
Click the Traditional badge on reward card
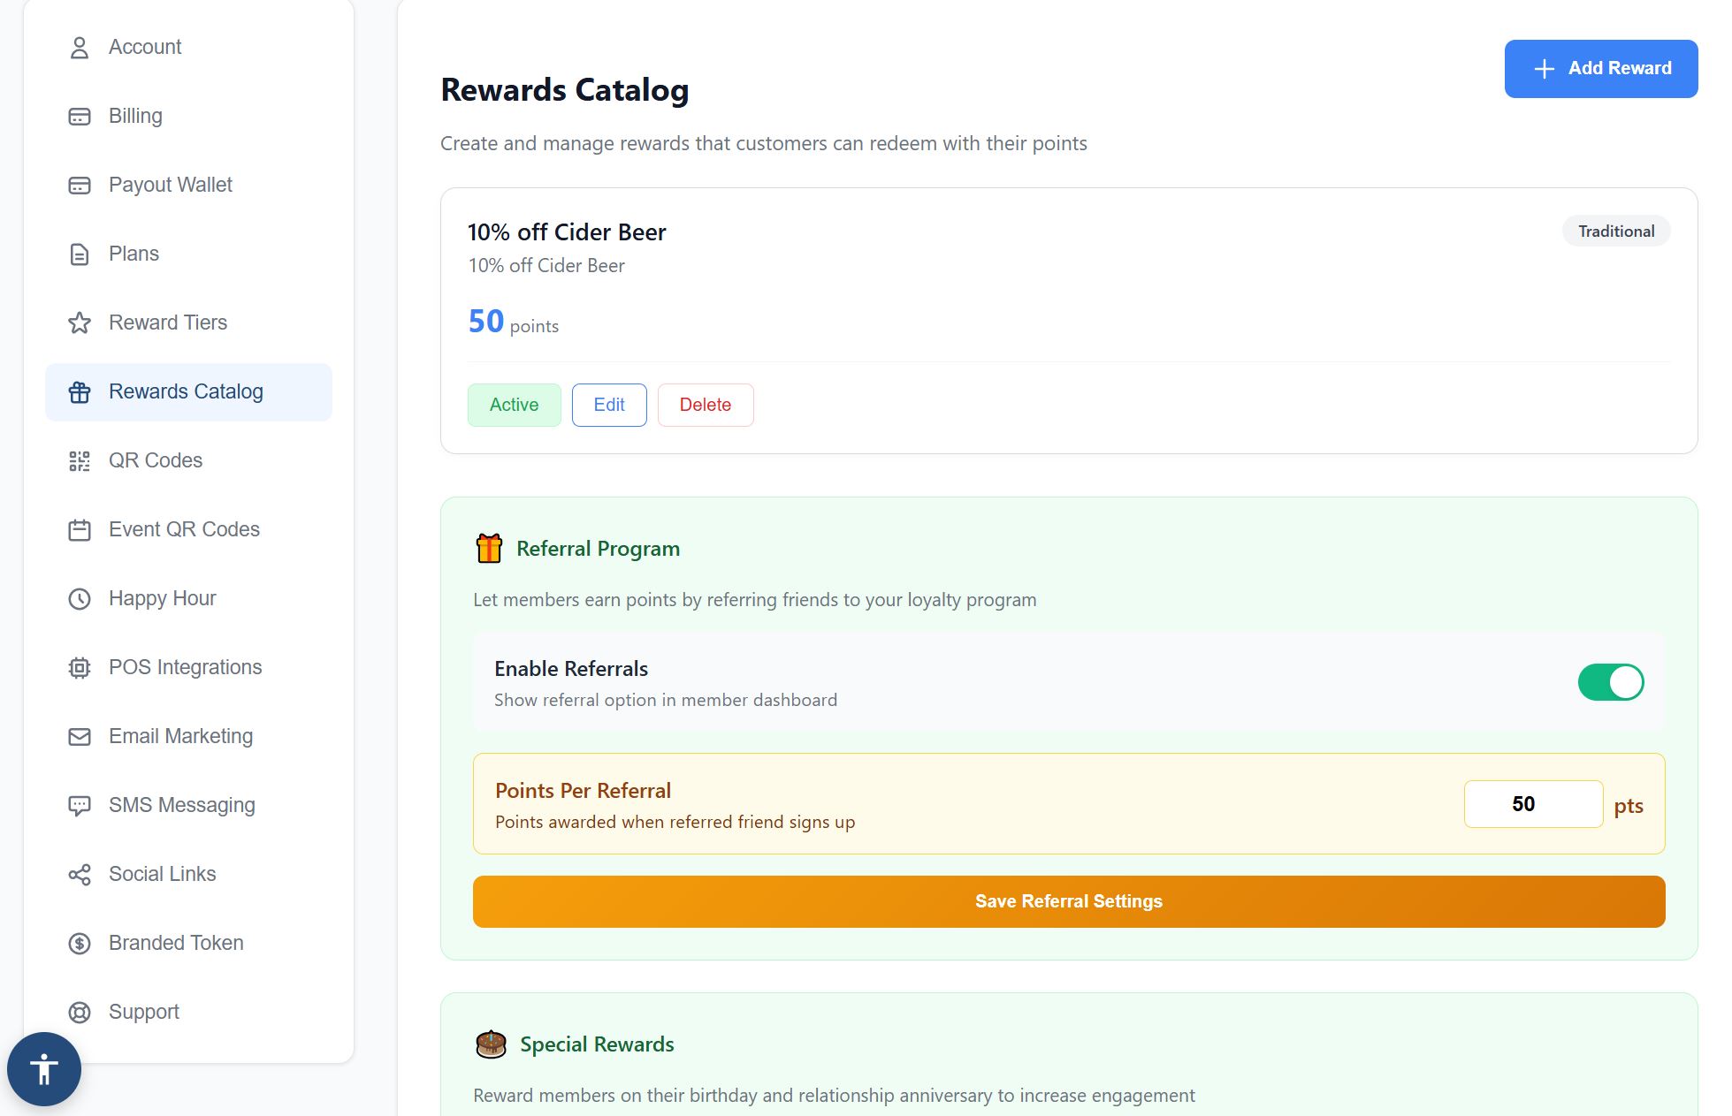1616,232
